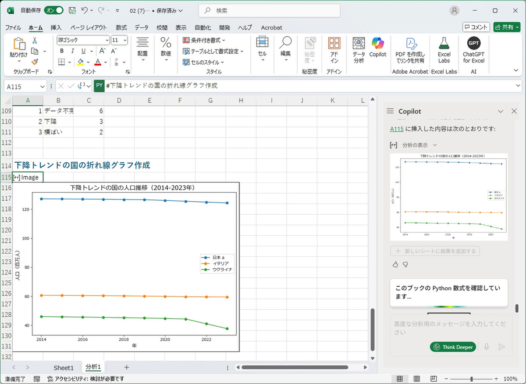Switch to Sheet1 worksheet tab
526x384 pixels.
64,367
